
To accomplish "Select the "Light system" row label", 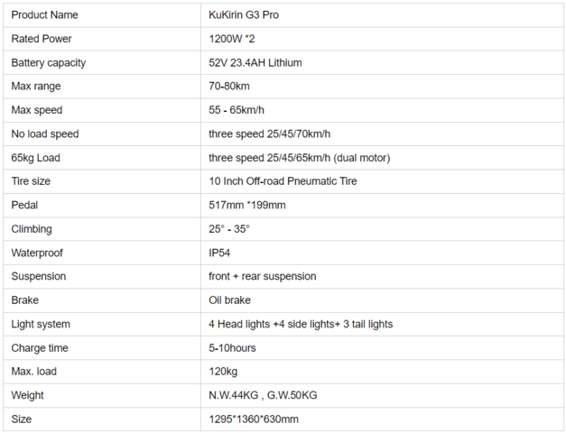I will 41,324.
